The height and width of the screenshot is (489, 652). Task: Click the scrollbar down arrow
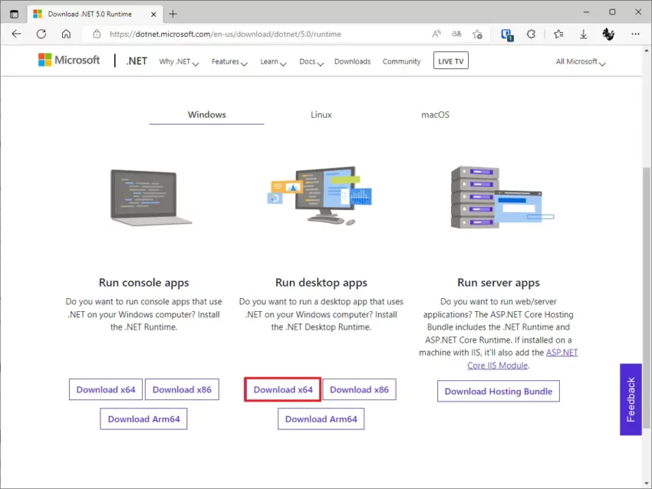pyautogui.click(x=646, y=484)
